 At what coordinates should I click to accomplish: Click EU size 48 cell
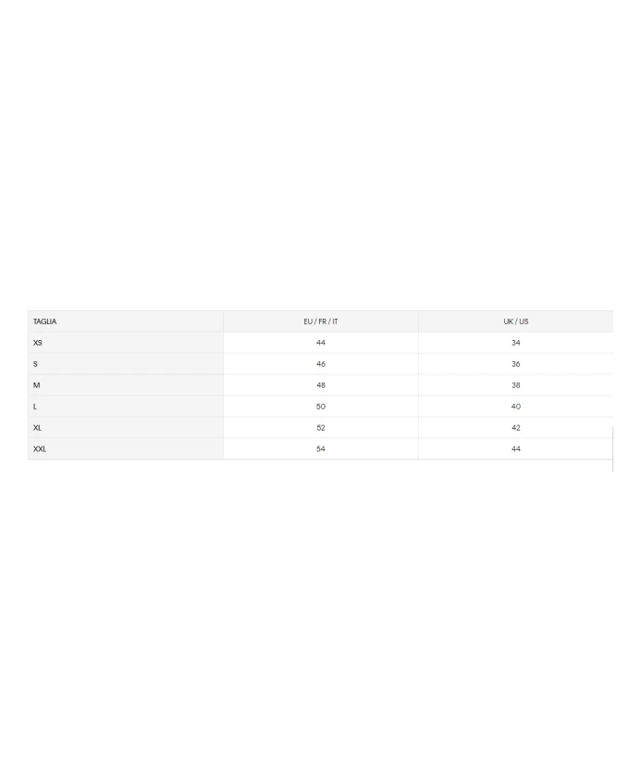(x=321, y=385)
